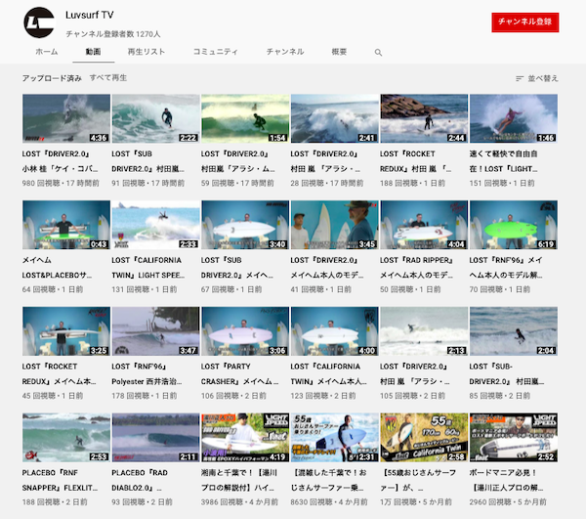This screenshot has height=519, width=586.
Task: Click the 3986 回視聴・4 か月前 text
Action: pyautogui.click(x=239, y=502)
